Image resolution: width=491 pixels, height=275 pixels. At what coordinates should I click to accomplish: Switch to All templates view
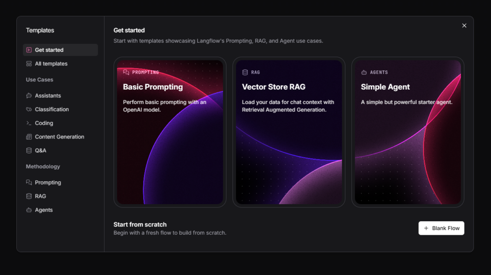click(x=51, y=64)
